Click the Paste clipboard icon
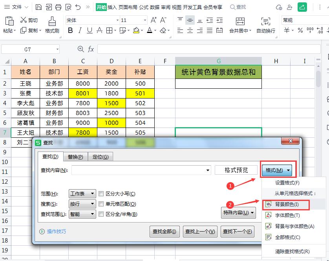 coord(9,21)
